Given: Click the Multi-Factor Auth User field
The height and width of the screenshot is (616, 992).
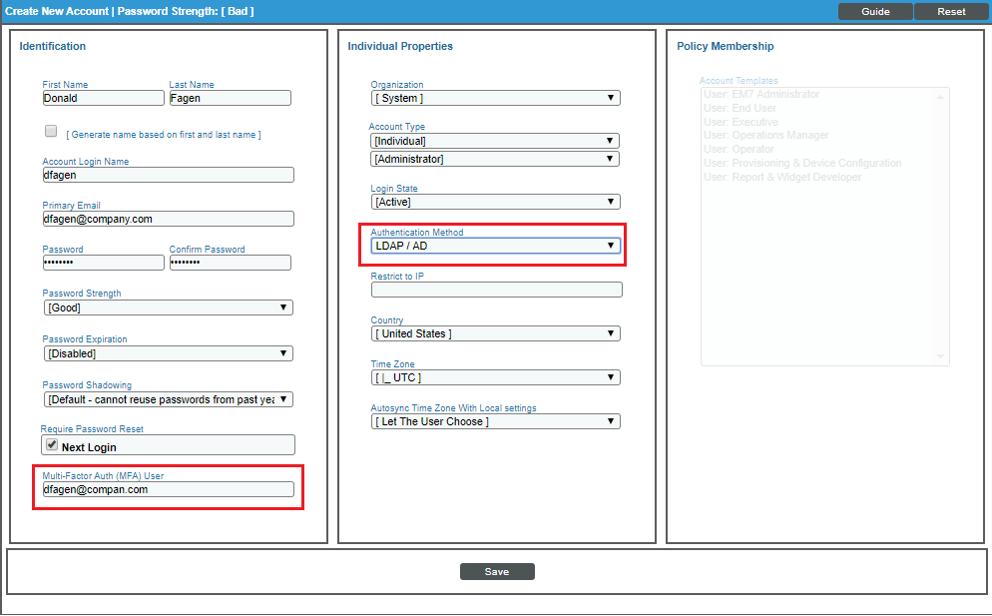Looking at the screenshot, I should 168,490.
